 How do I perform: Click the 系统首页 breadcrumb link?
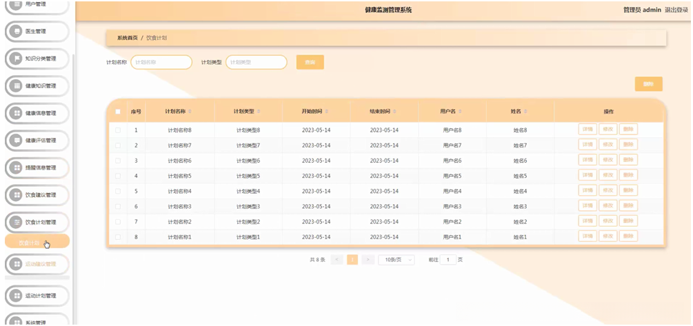[128, 38]
